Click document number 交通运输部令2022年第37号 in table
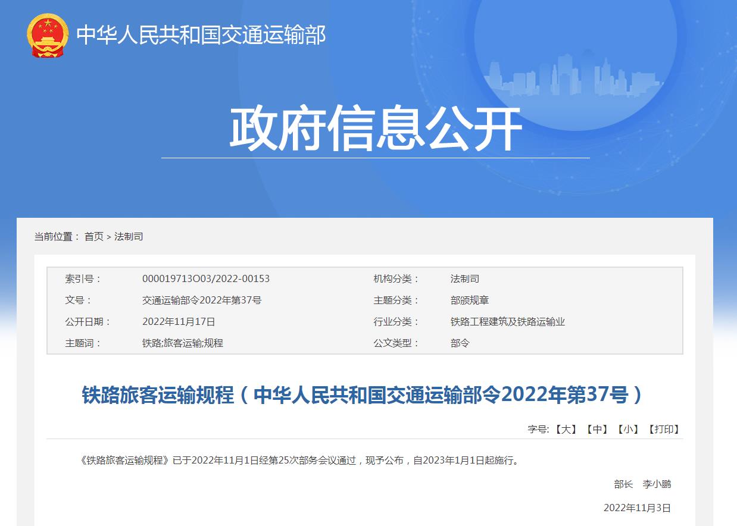 tap(202, 300)
